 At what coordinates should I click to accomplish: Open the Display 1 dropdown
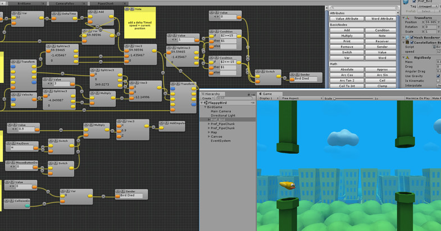[x=269, y=98]
